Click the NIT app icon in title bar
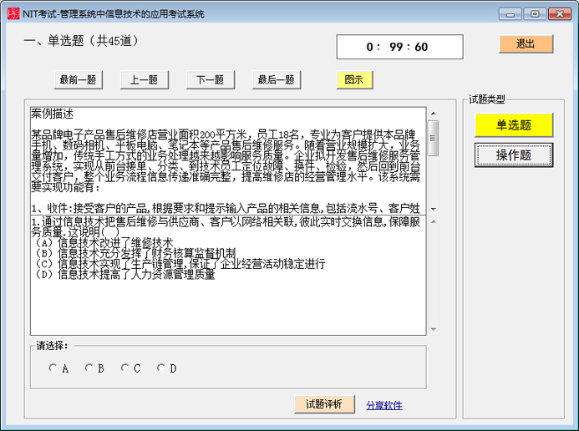This screenshot has width=579, height=431. click(13, 13)
